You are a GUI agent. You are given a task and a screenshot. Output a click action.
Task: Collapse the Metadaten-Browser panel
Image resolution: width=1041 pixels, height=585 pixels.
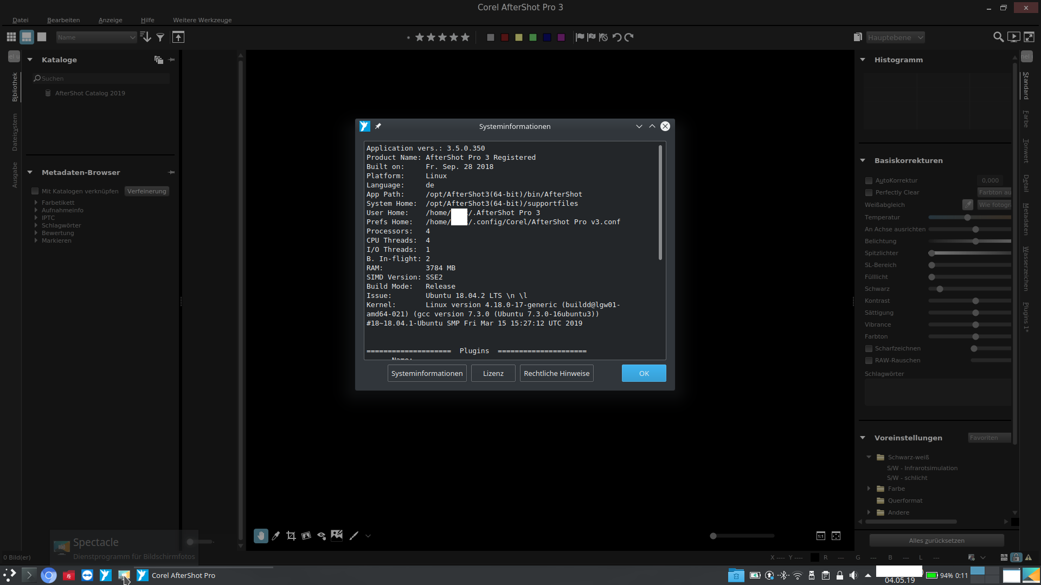click(30, 172)
